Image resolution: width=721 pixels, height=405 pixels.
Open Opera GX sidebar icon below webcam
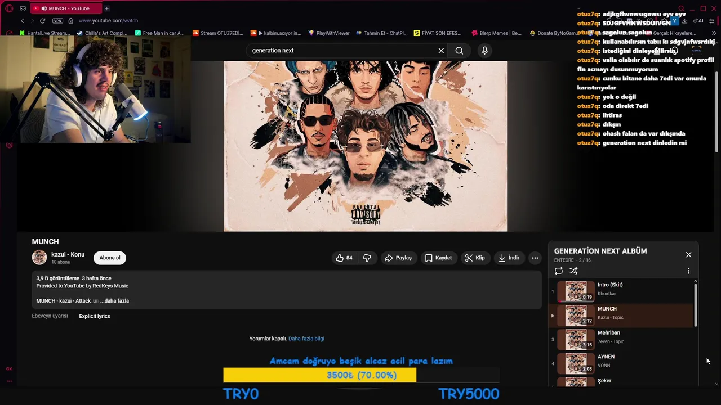[x=9, y=145]
